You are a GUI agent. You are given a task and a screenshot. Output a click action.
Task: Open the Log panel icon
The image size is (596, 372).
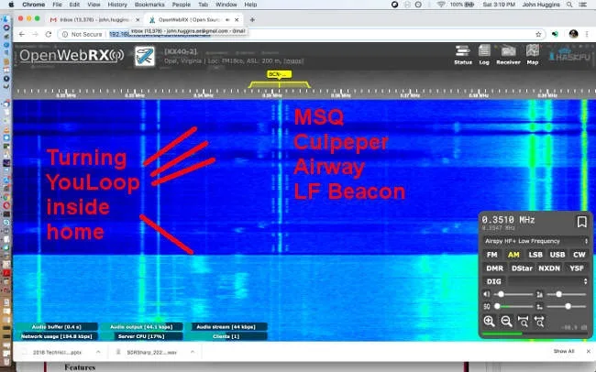pyautogui.click(x=484, y=55)
